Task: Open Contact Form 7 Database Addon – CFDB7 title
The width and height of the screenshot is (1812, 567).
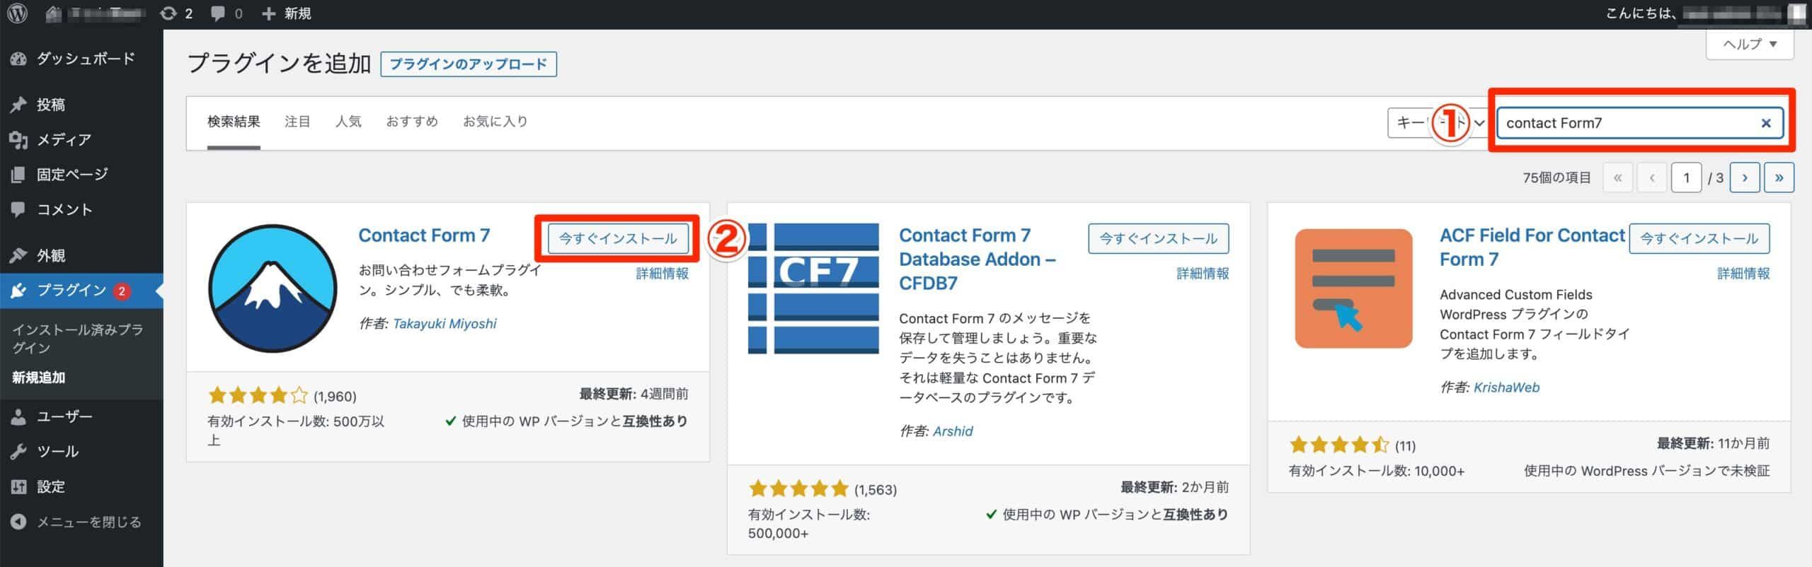Action: [977, 259]
